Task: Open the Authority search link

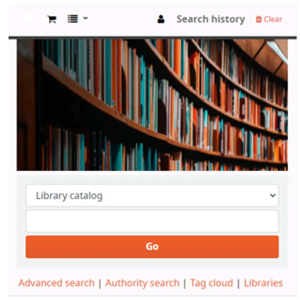Action: tap(142, 283)
